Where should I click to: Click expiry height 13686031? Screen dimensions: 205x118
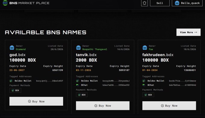coord(190,70)
